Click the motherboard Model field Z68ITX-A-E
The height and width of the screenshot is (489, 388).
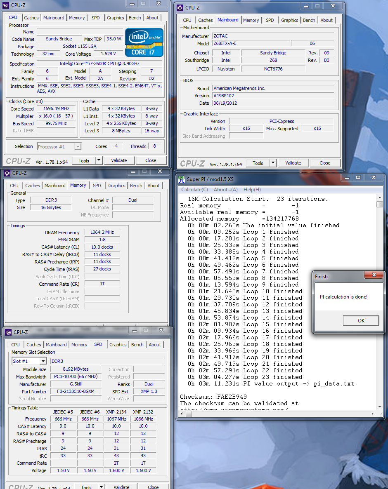[251, 44]
